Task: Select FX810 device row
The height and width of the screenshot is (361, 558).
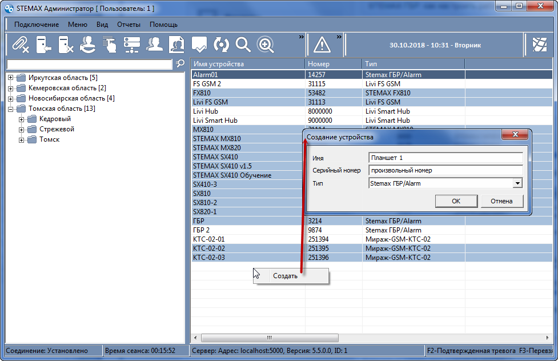Action: [x=372, y=93]
